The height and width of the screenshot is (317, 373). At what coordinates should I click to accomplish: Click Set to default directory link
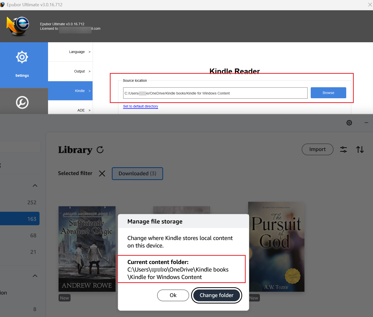pyautogui.click(x=141, y=106)
